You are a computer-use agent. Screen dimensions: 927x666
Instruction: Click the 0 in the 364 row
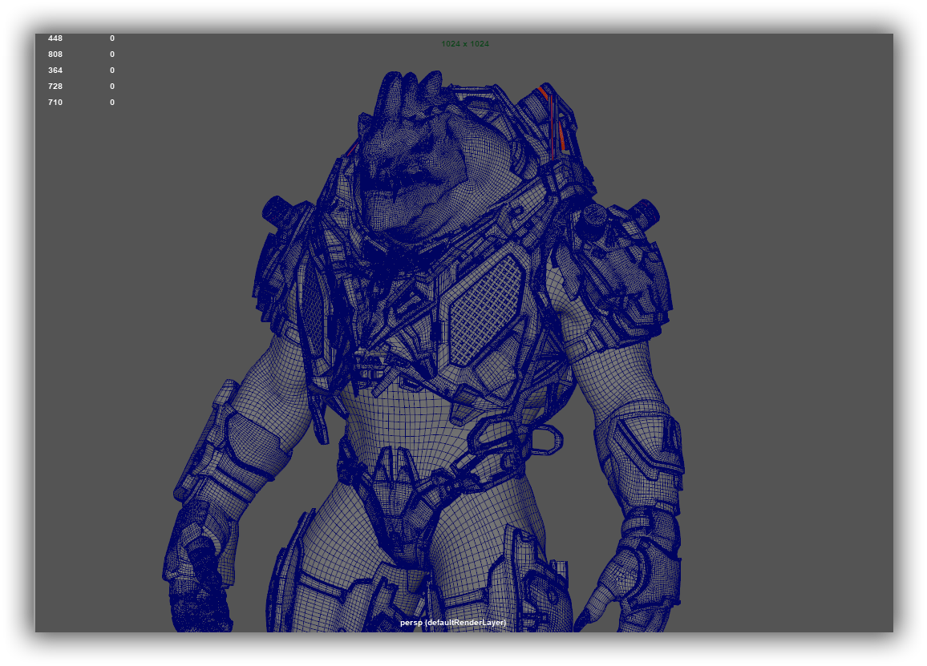click(x=112, y=71)
